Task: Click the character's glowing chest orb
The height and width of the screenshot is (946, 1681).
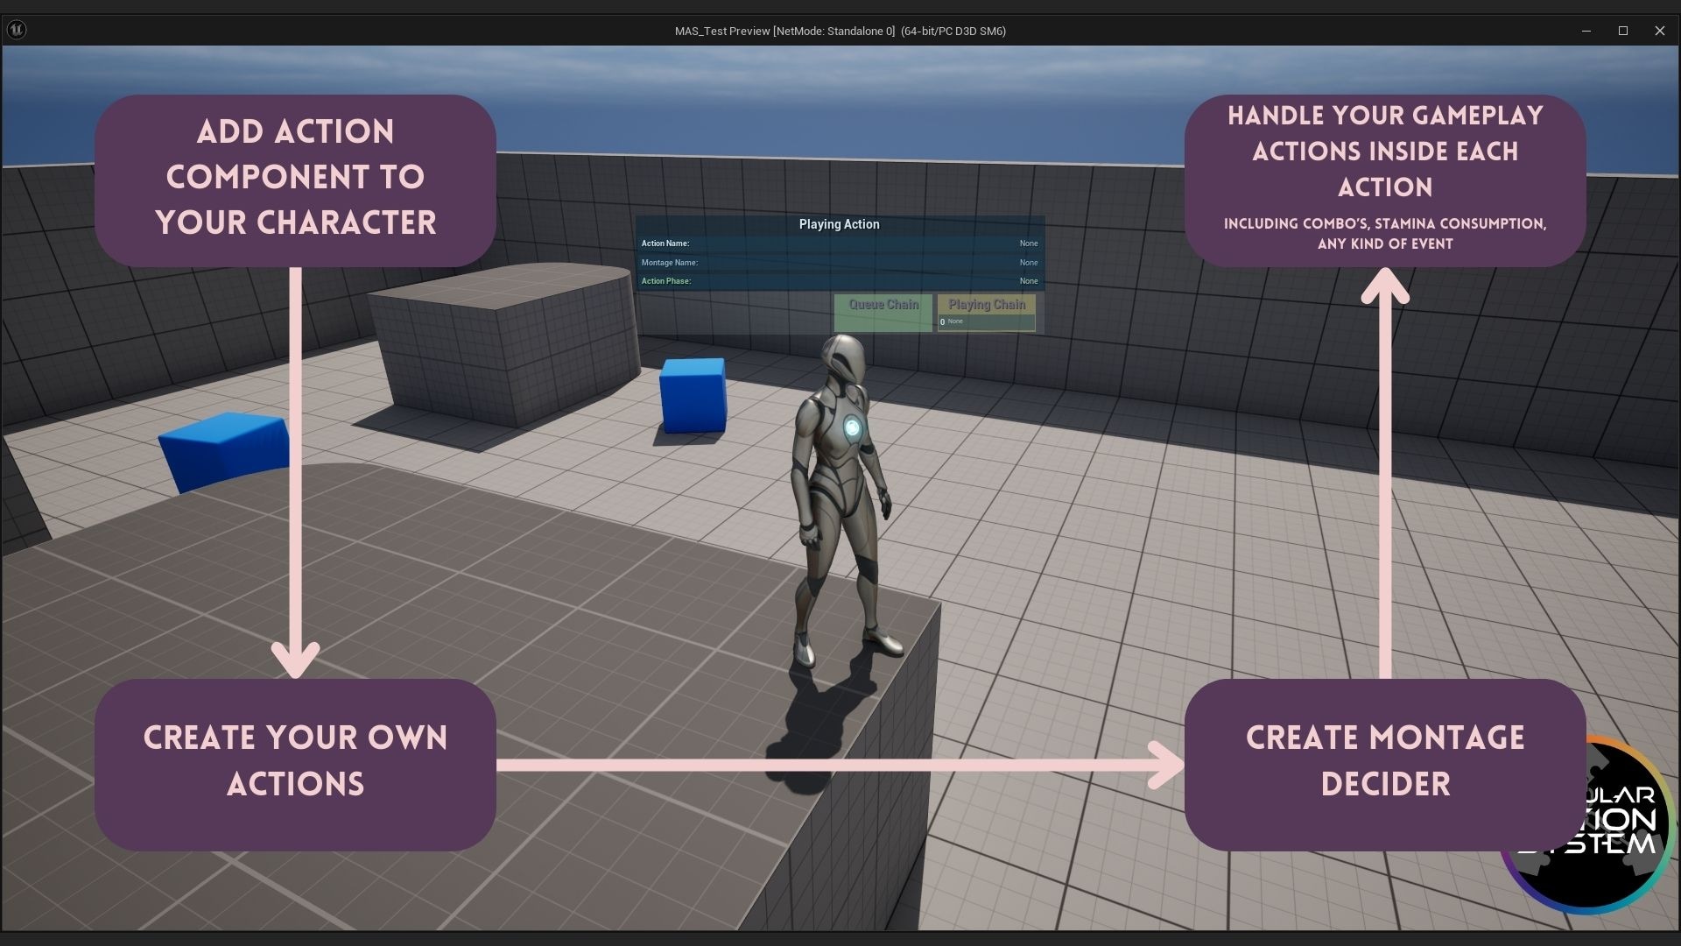Action: [x=851, y=427]
